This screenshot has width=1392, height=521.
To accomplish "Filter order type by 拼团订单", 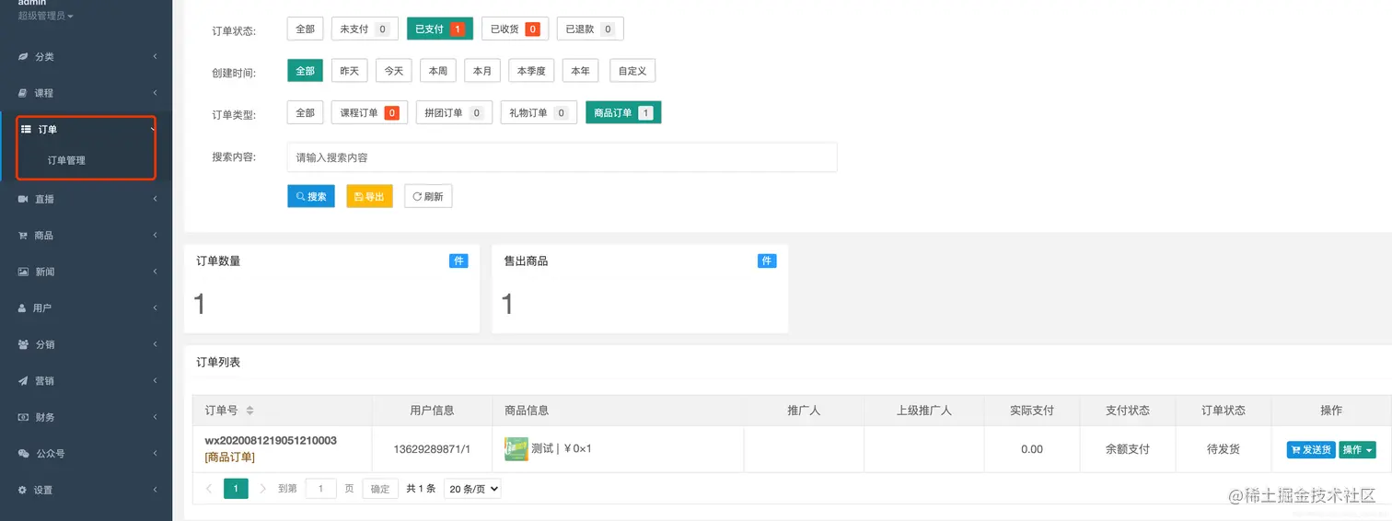I will 454,113.
